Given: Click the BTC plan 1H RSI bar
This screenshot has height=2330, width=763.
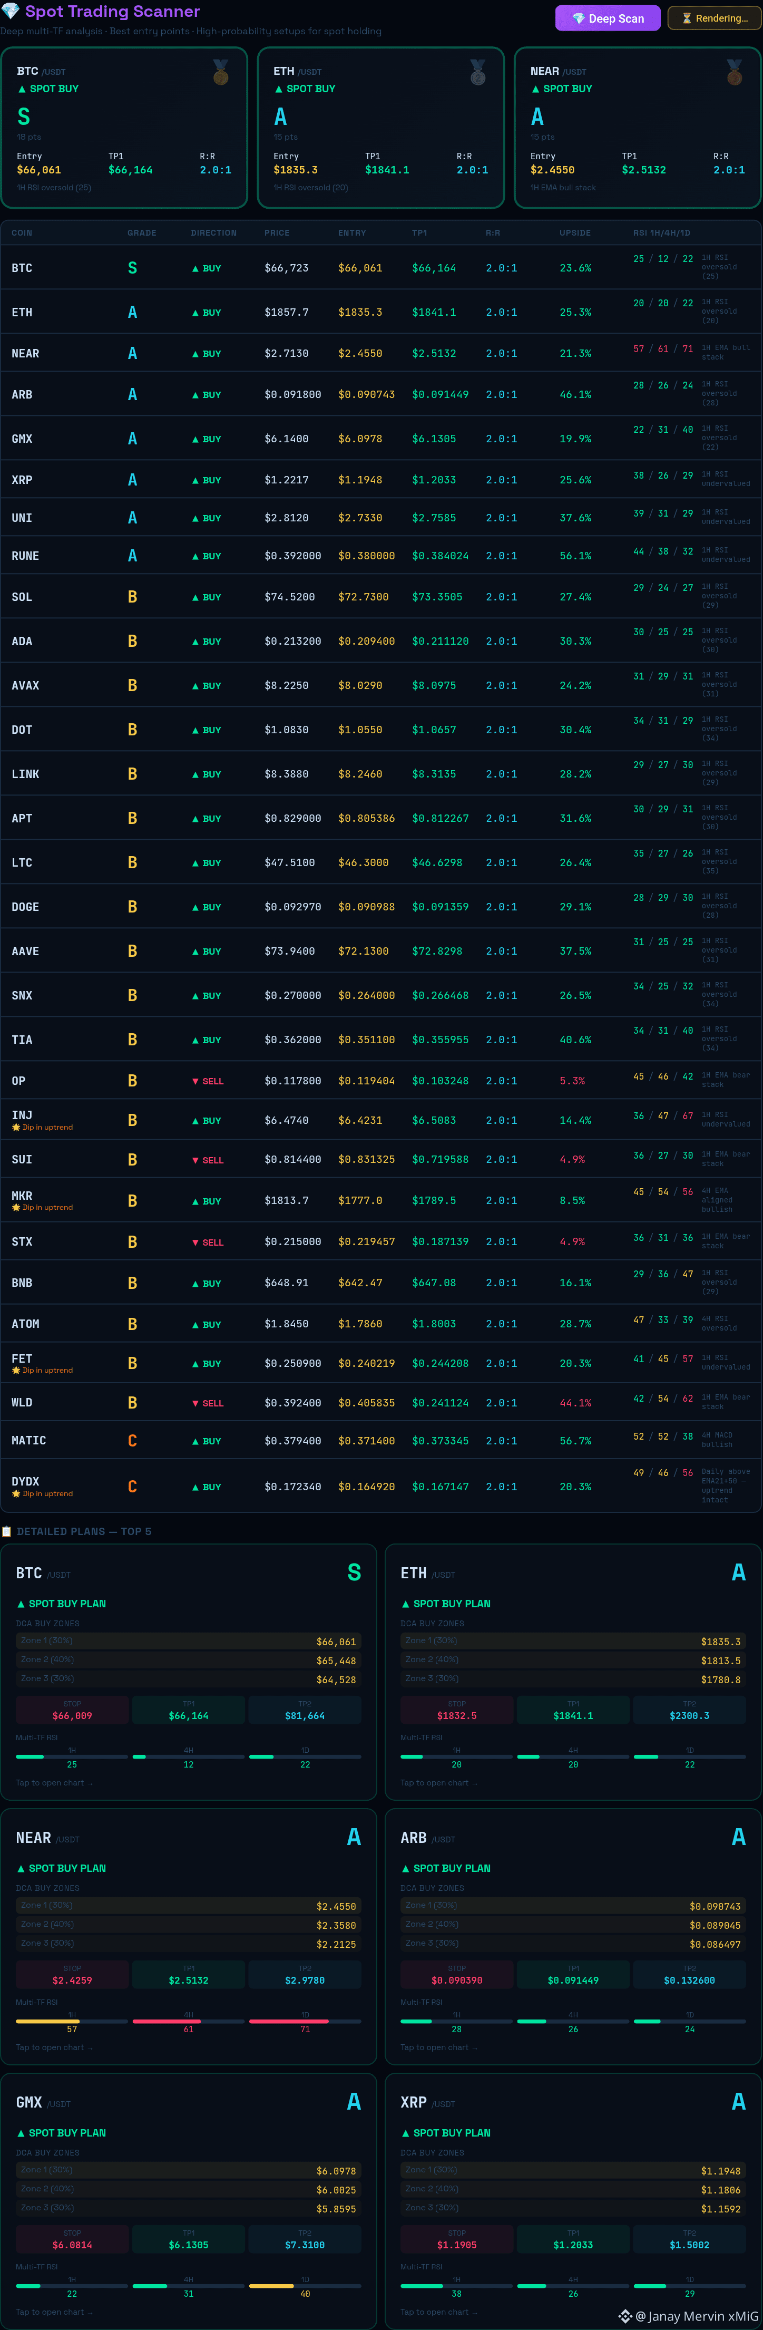Looking at the screenshot, I should 72,1756.
